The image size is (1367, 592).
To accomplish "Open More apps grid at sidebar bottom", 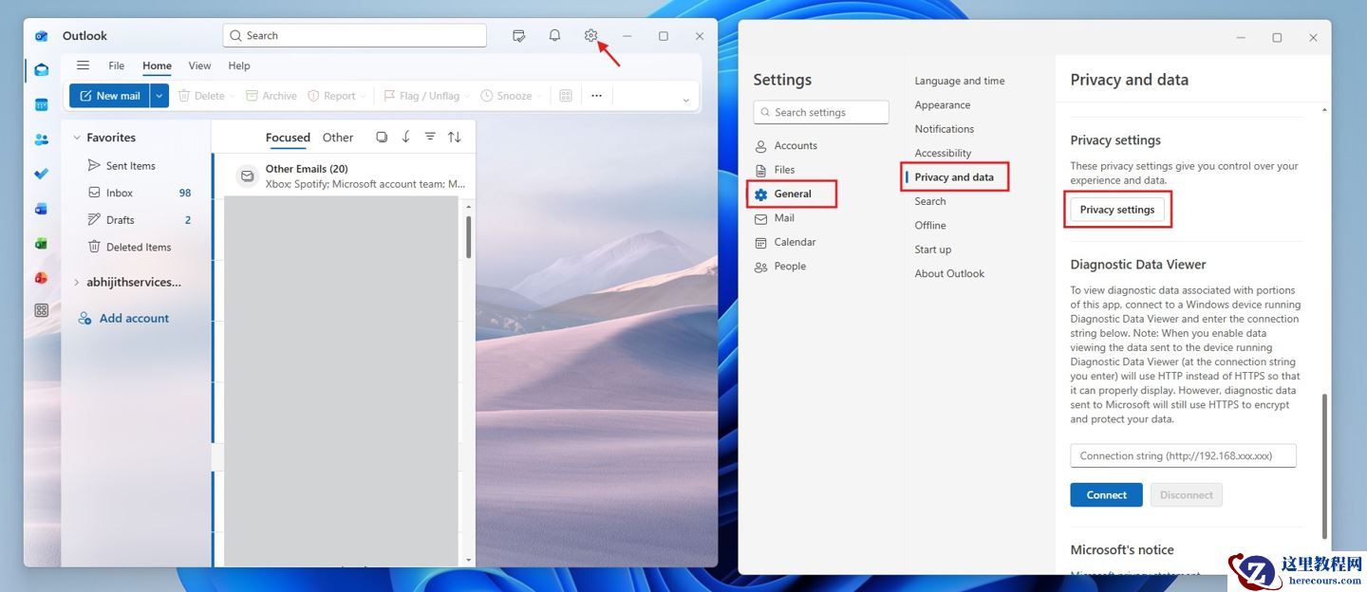I will 40,310.
